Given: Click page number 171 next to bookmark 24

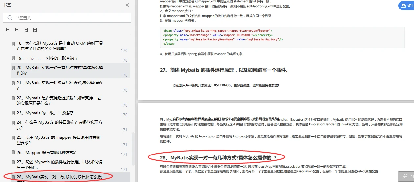Looking at the screenshot, I should click(124, 130).
